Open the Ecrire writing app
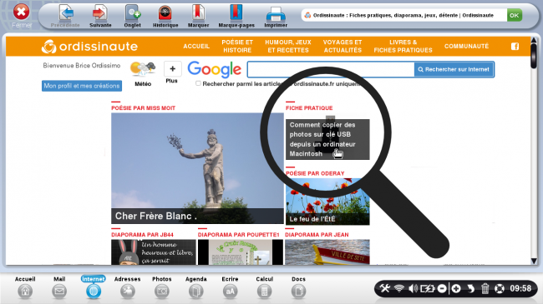543x304 pixels. 230,287
